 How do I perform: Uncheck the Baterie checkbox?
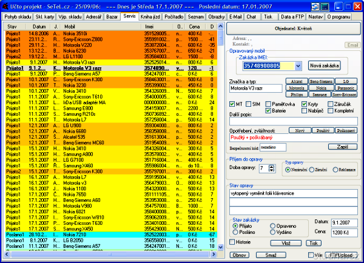(268, 112)
